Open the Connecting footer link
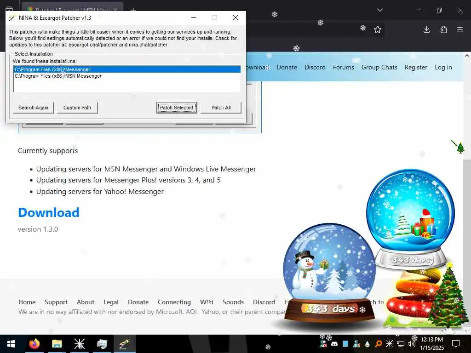The width and height of the screenshot is (471, 353). (174, 302)
